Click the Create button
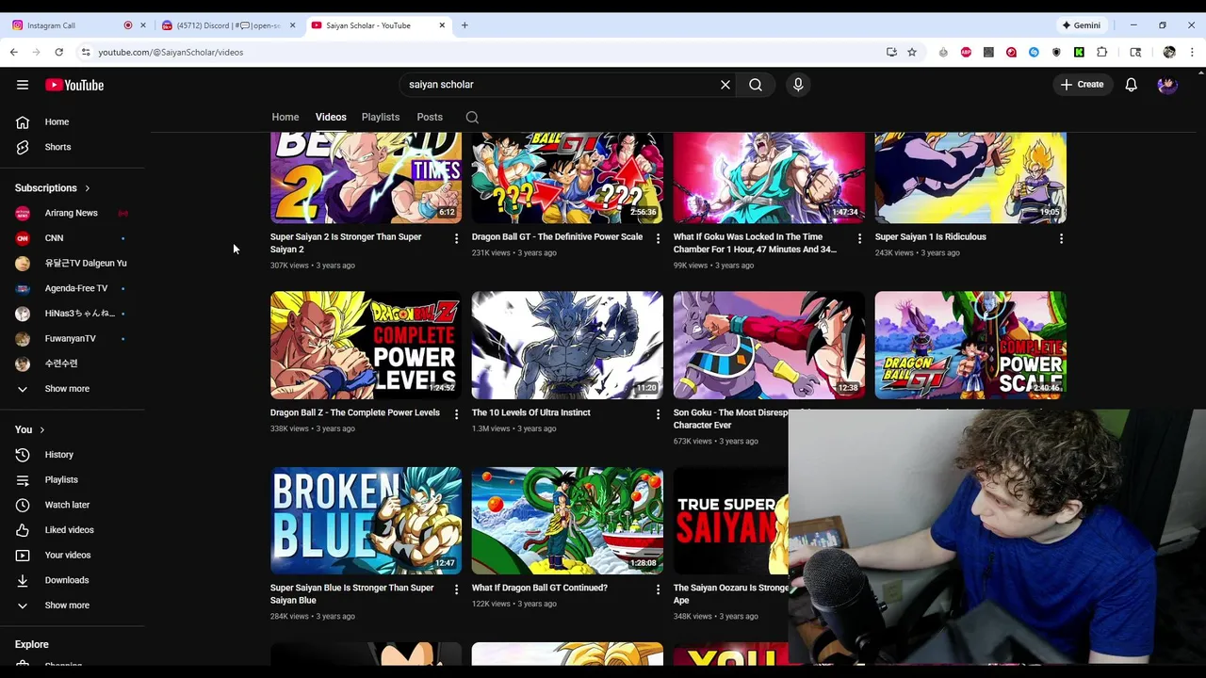 (1082, 85)
